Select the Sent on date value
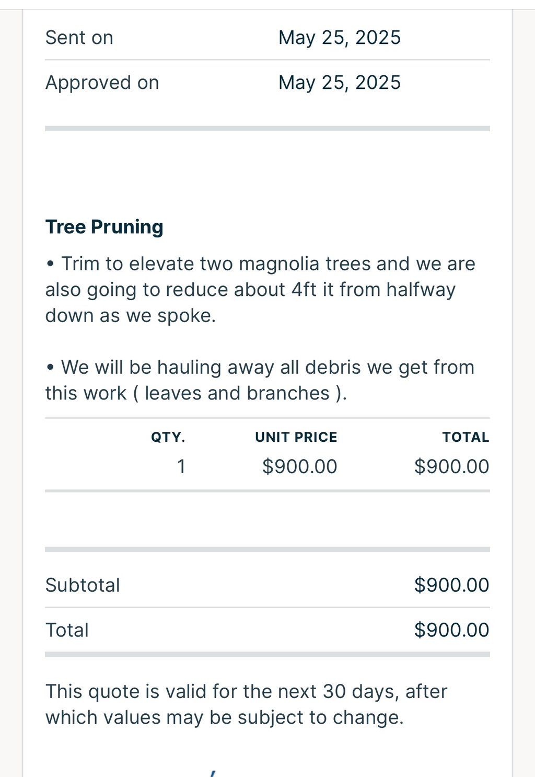Viewport: 535px width, 777px height. coord(340,38)
